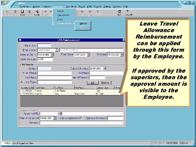This screenshot has height=147, width=196.
Task: Select the Kulu Manali table cell
Action: (x=64, y=91)
